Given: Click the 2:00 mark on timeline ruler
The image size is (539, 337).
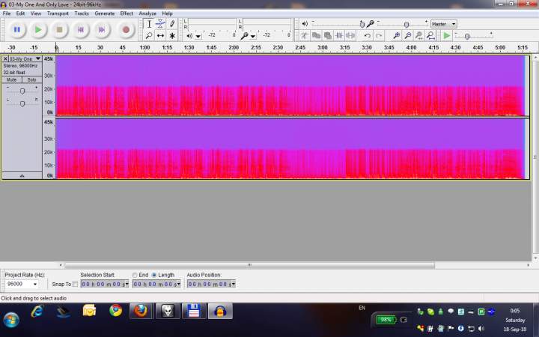Looking at the screenshot, I should click(234, 47).
